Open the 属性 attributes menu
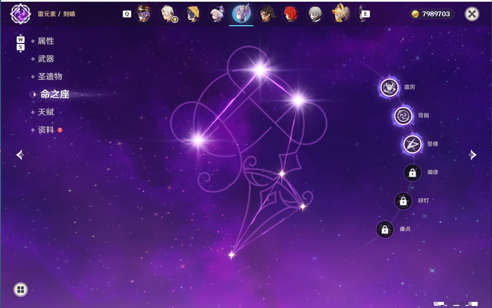Screen dimensions: 492x308 pyautogui.click(x=46, y=41)
